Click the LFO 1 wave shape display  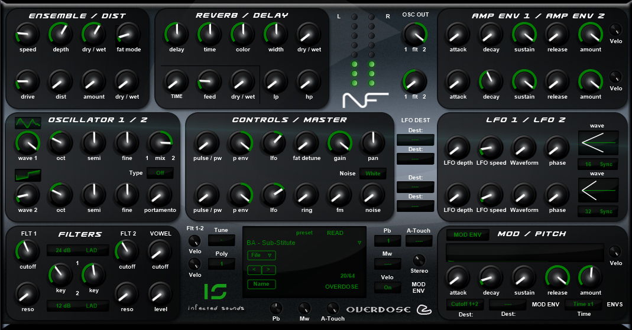pyautogui.click(x=598, y=143)
